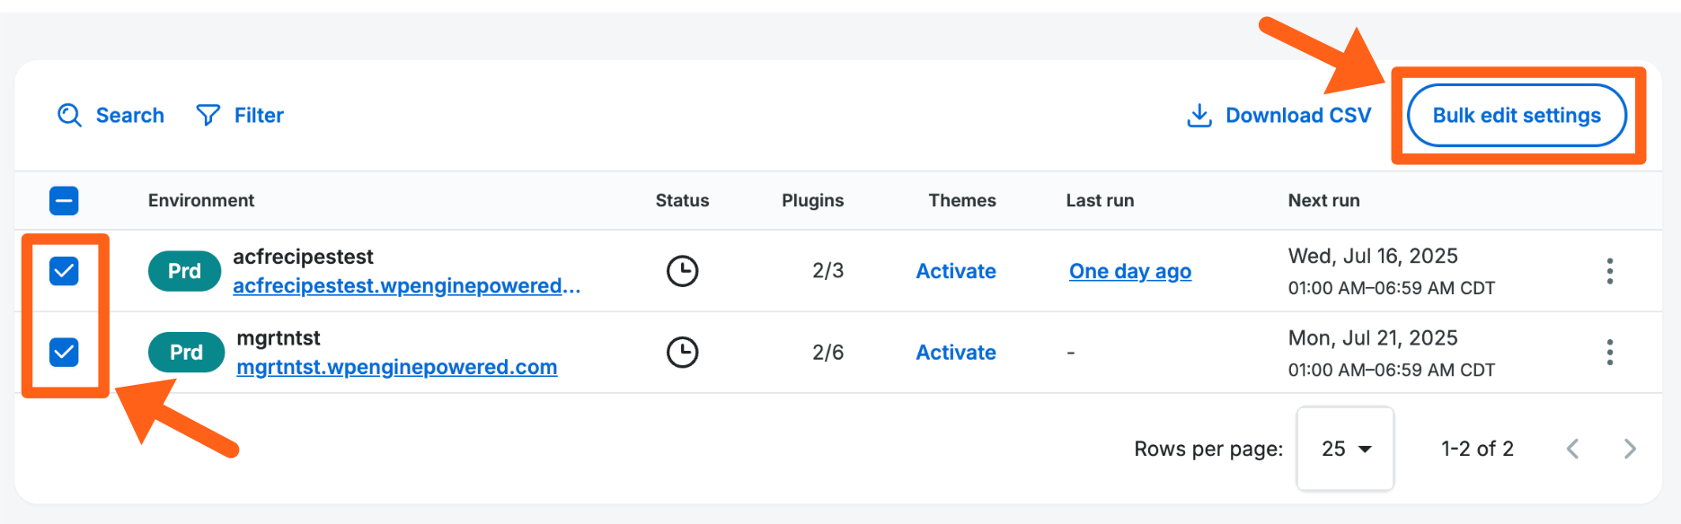Open the acfrecipestest.wpenginepowered domain link
The image size is (1681, 524).
[406, 286]
